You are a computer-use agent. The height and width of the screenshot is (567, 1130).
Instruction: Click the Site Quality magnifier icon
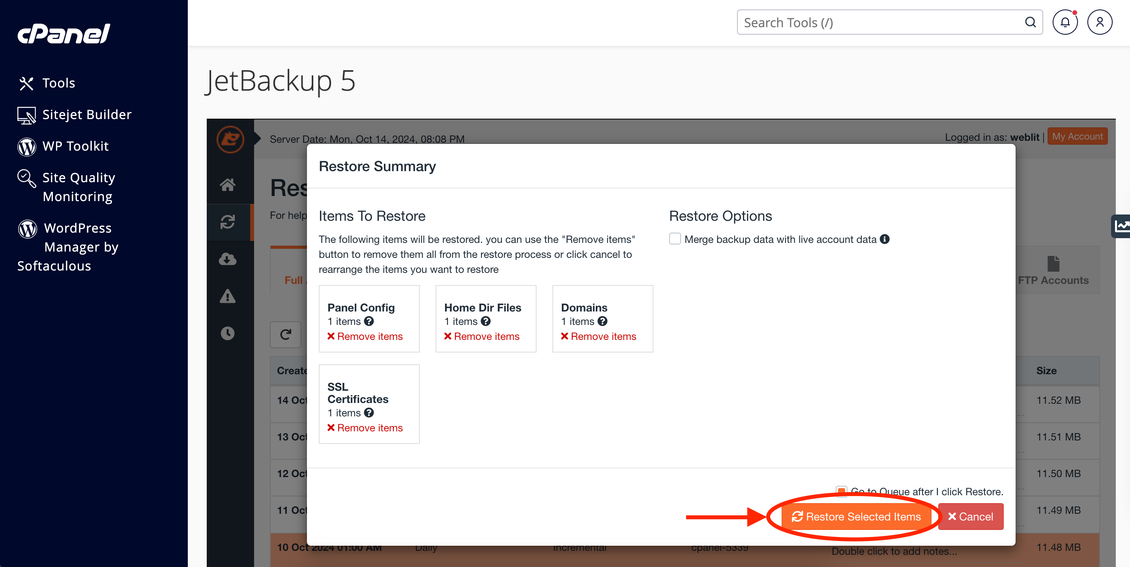(26, 179)
